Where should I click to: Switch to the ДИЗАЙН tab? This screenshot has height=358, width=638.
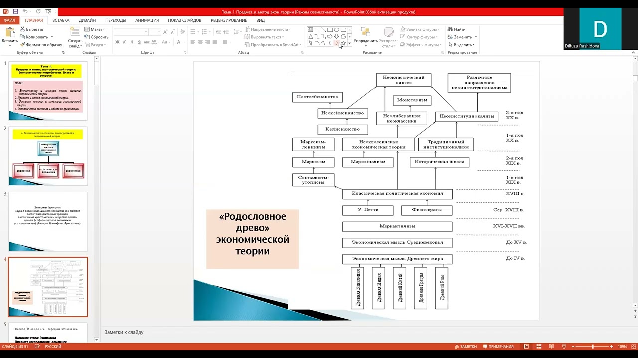(x=87, y=20)
